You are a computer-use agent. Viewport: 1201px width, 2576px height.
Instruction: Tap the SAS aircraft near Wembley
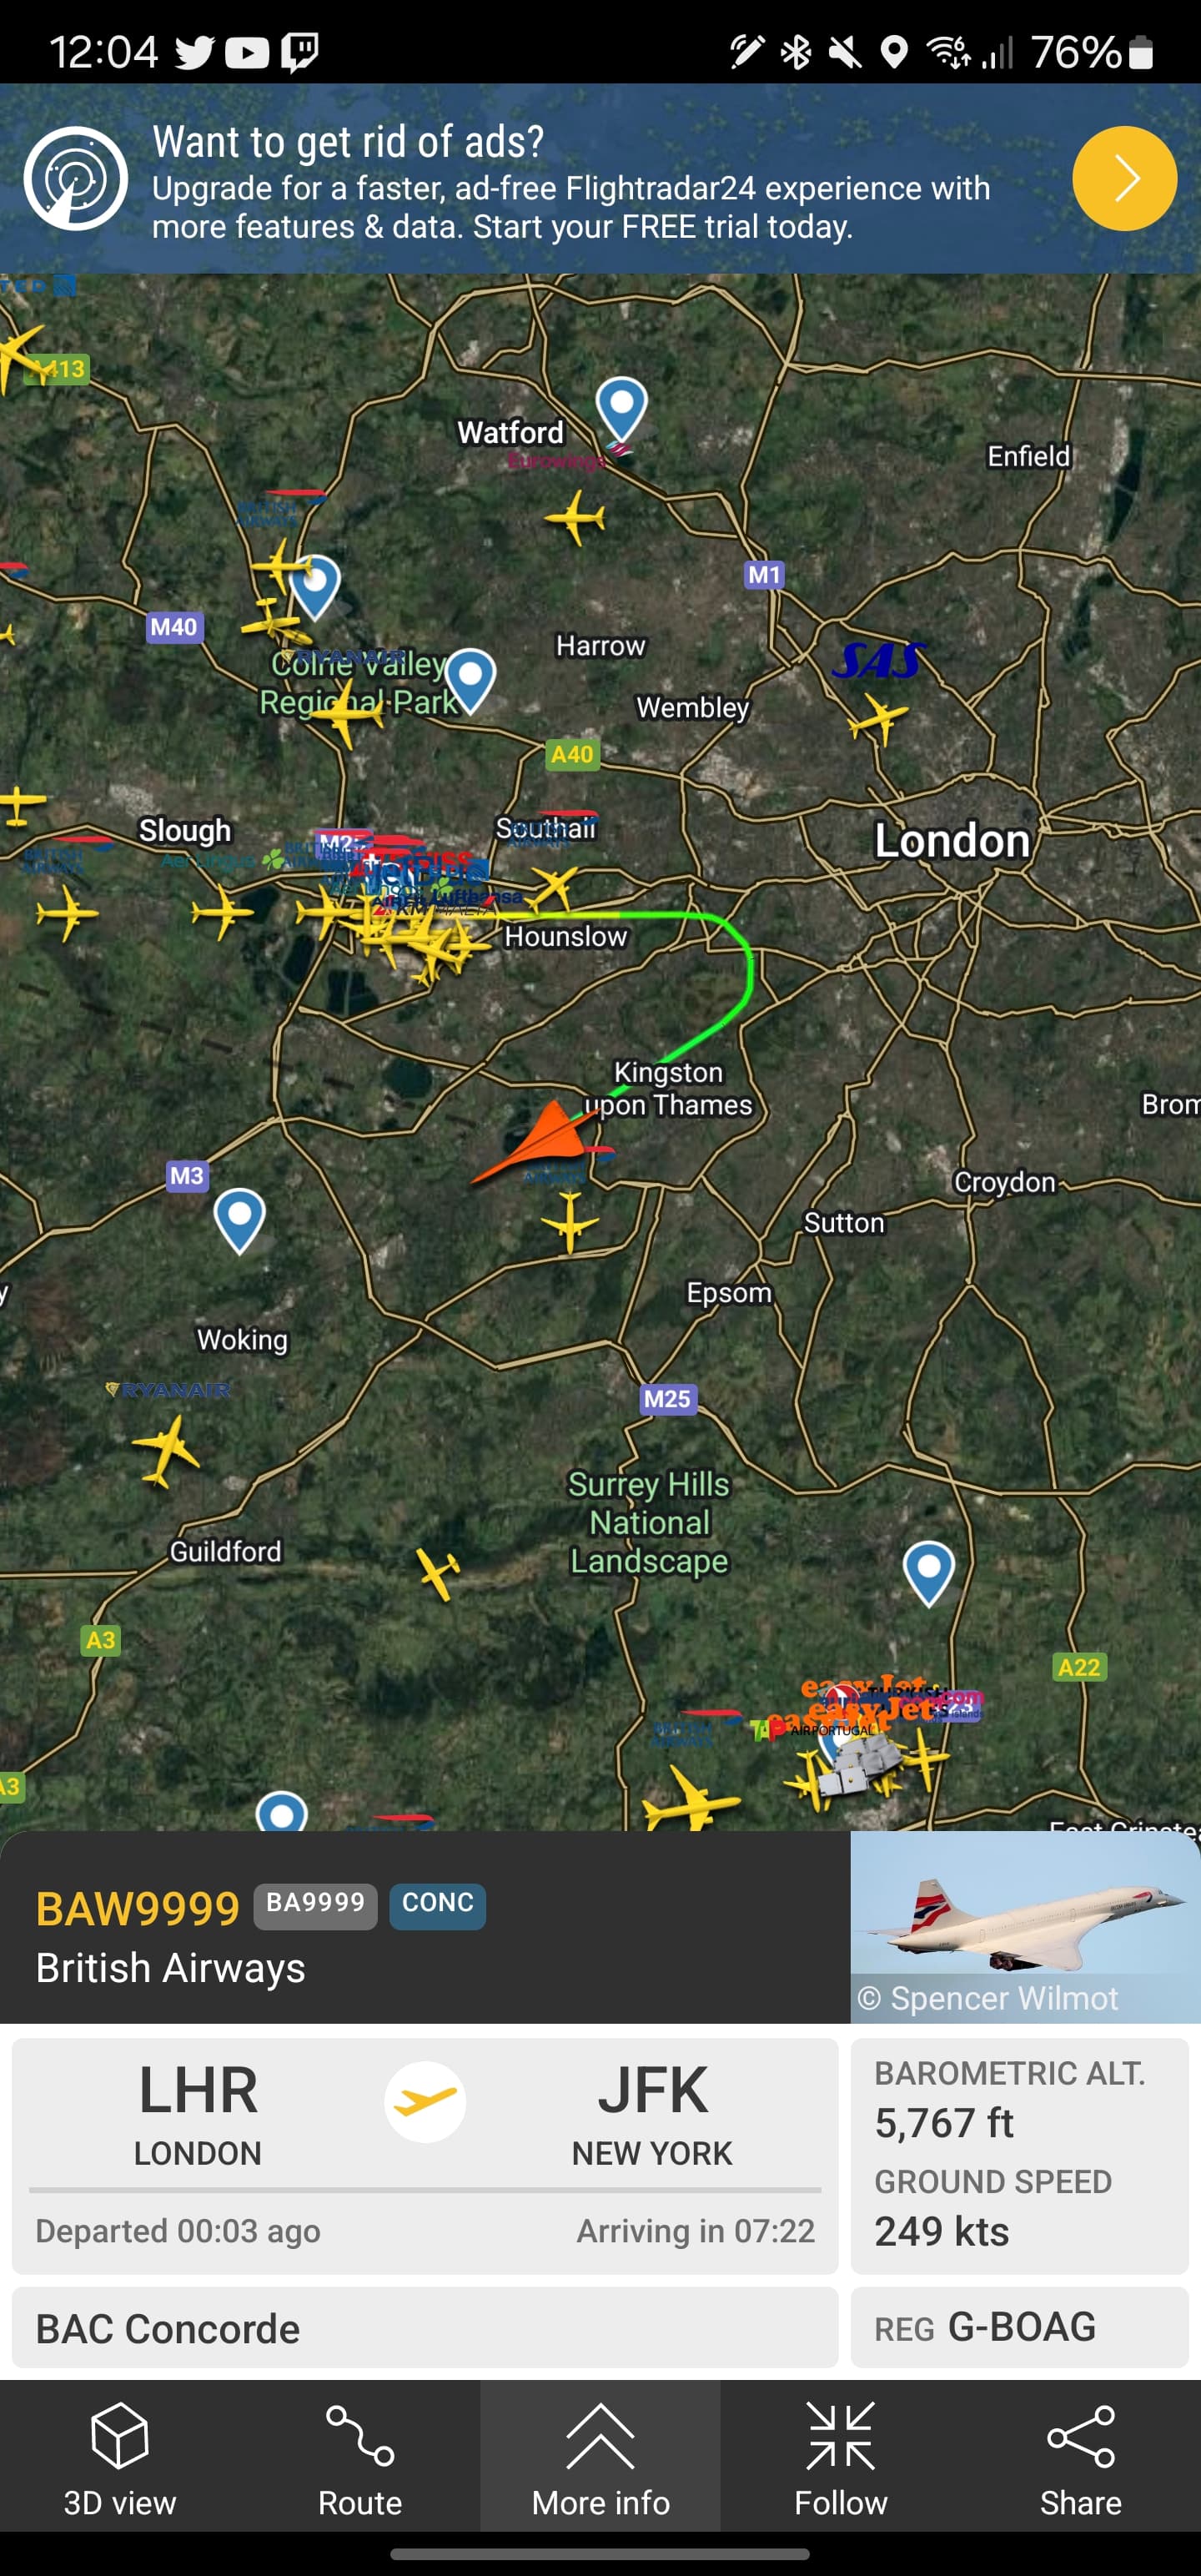(878, 718)
